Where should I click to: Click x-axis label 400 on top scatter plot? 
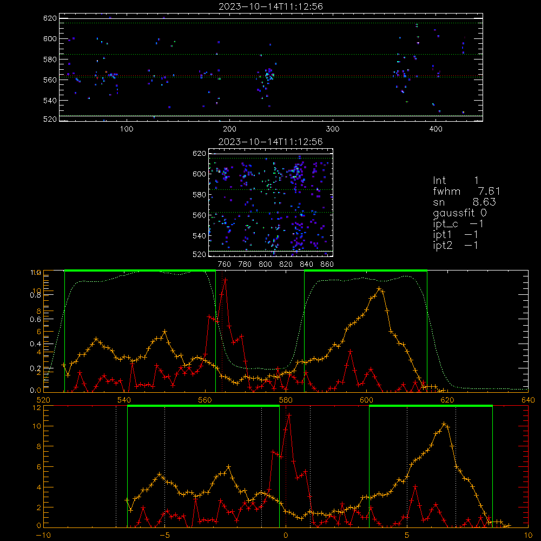[436, 129]
